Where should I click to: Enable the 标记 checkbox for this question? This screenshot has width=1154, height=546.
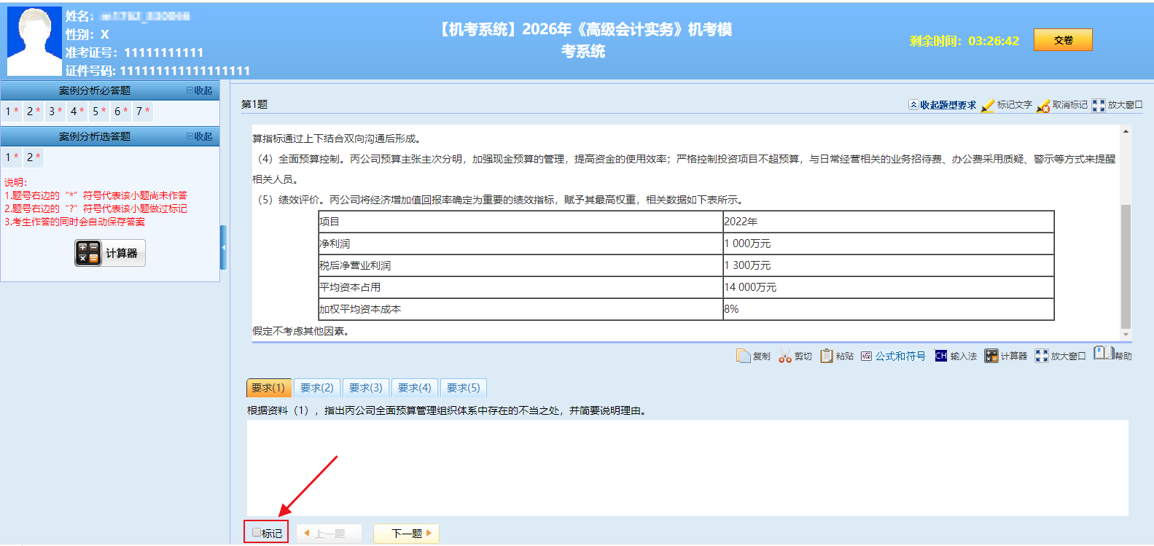(257, 533)
